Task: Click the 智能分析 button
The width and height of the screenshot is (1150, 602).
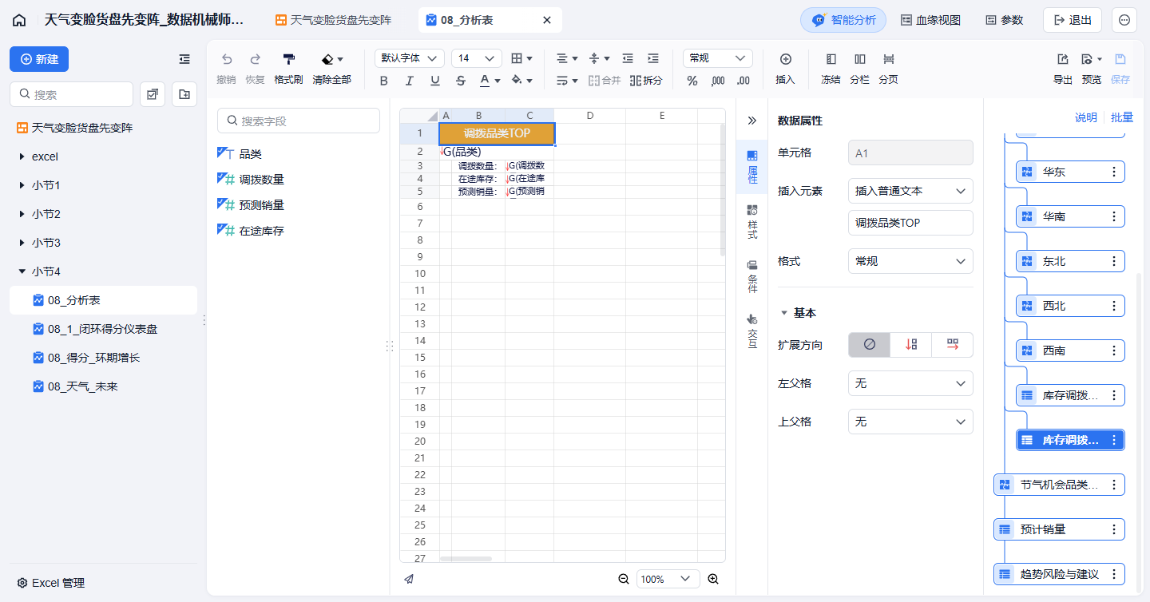Action: [843, 20]
